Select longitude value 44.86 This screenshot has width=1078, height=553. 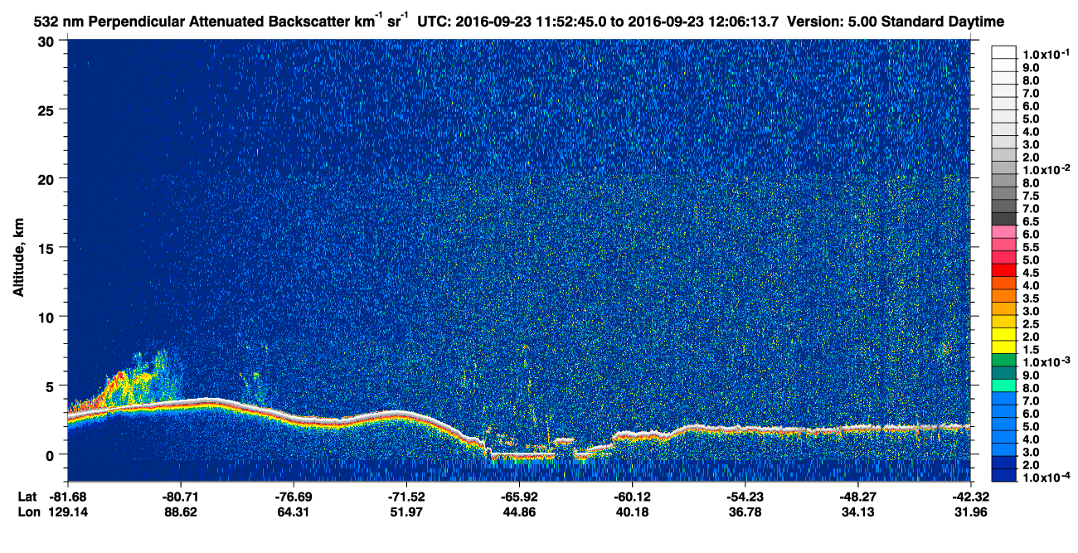coord(518,512)
